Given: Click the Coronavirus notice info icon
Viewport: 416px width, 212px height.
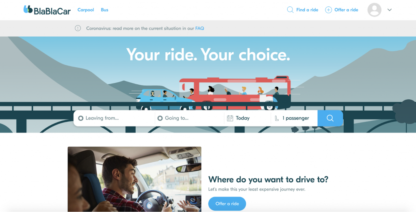Looking at the screenshot, I should [78, 28].
